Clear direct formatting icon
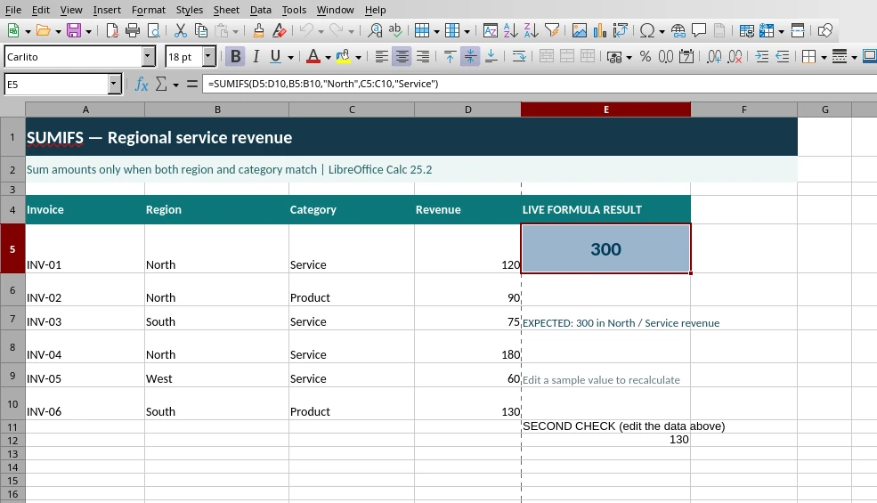 click(279, 30)
